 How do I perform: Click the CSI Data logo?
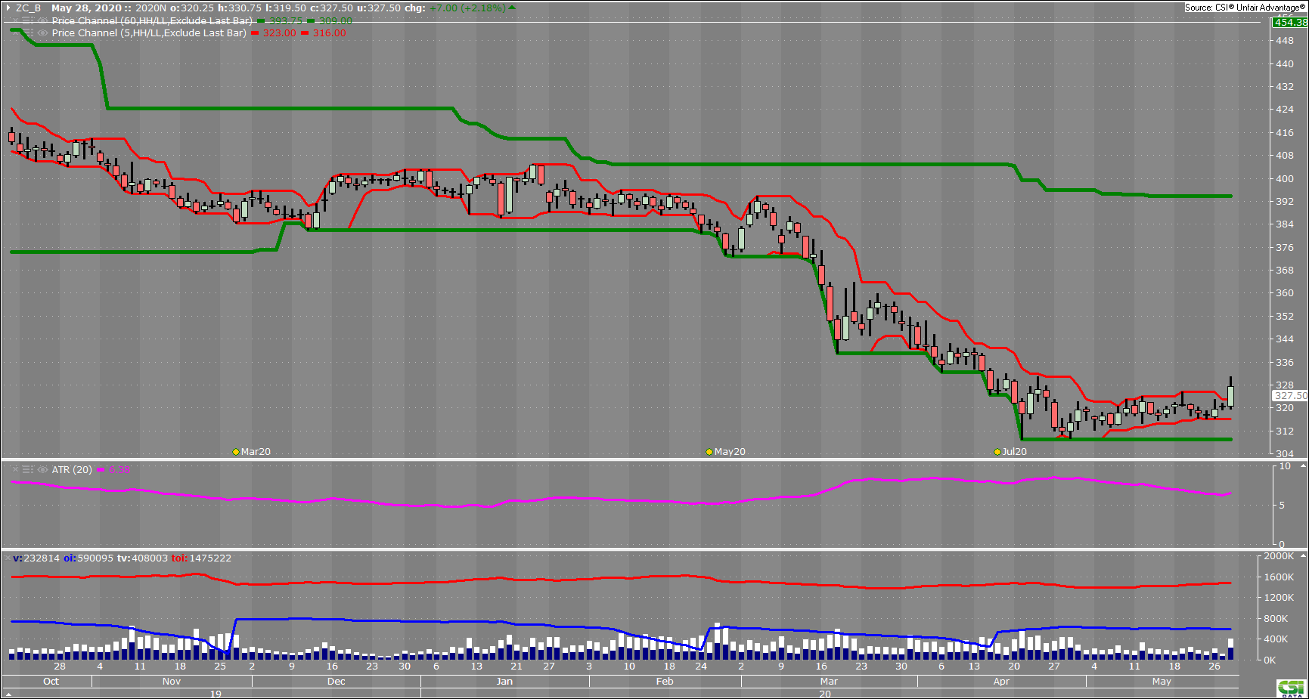pyautogui.click(x=1292, y=688)
